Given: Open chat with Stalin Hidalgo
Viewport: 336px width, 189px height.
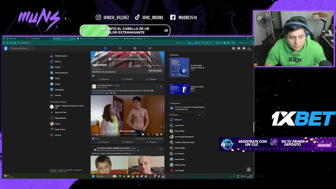Looking at the screenshot, I should pyautogui.click(x=177, y=148).
